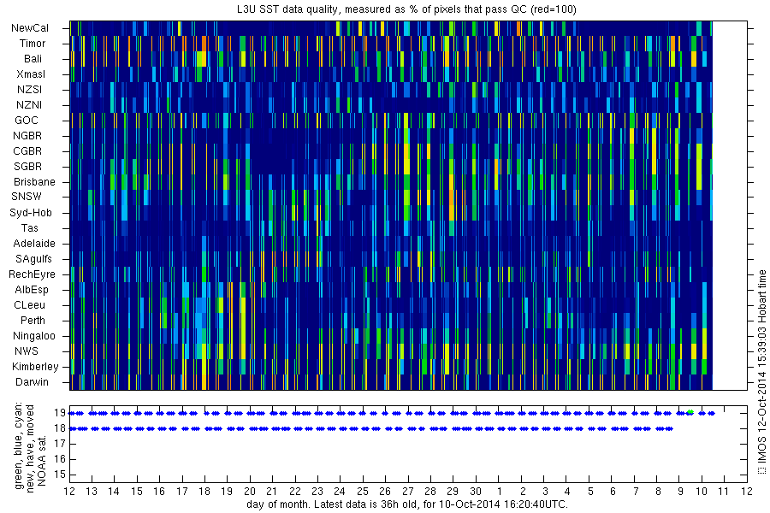Click day 17 on the time axis
770x513 pixels.
[x=181, y=492]
